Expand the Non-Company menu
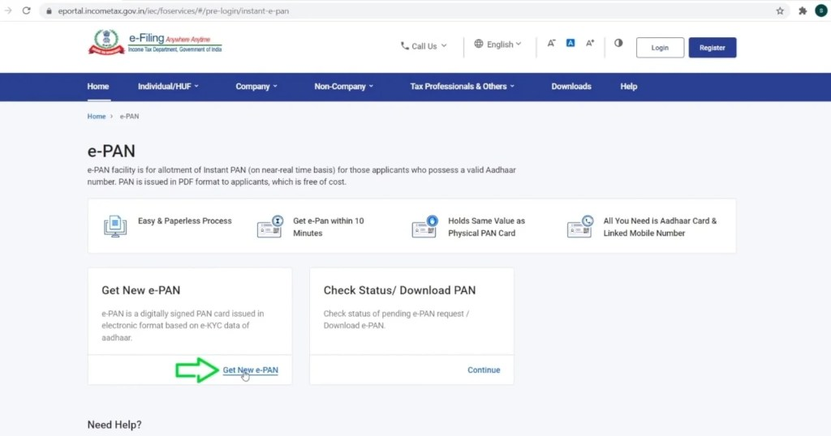The height and width of the screenshot is (436, 831). pos(343,86)
